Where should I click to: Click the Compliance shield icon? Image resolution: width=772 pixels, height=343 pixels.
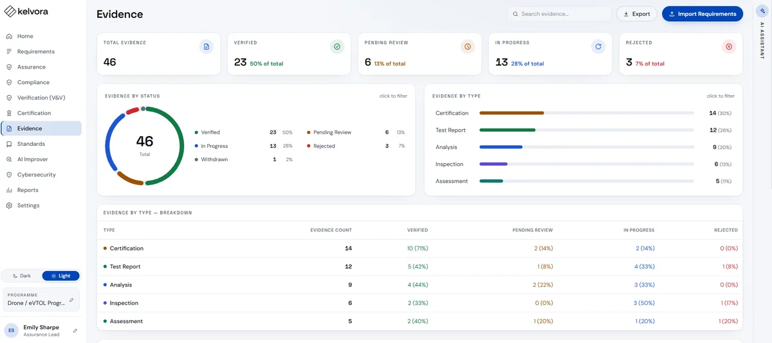coord(9,82)
